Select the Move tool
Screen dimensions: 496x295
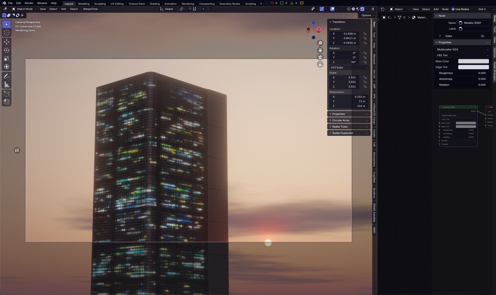coord(7,42)
